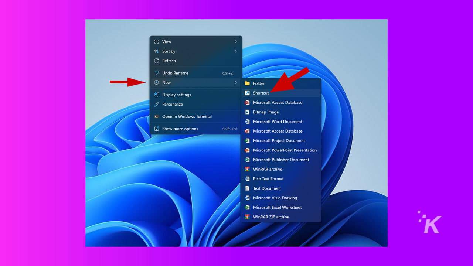The height and width of the screenshot is (266, 473).
Task: Click the Microsoft Project Document icon
Action: click(x=247, y=141)
